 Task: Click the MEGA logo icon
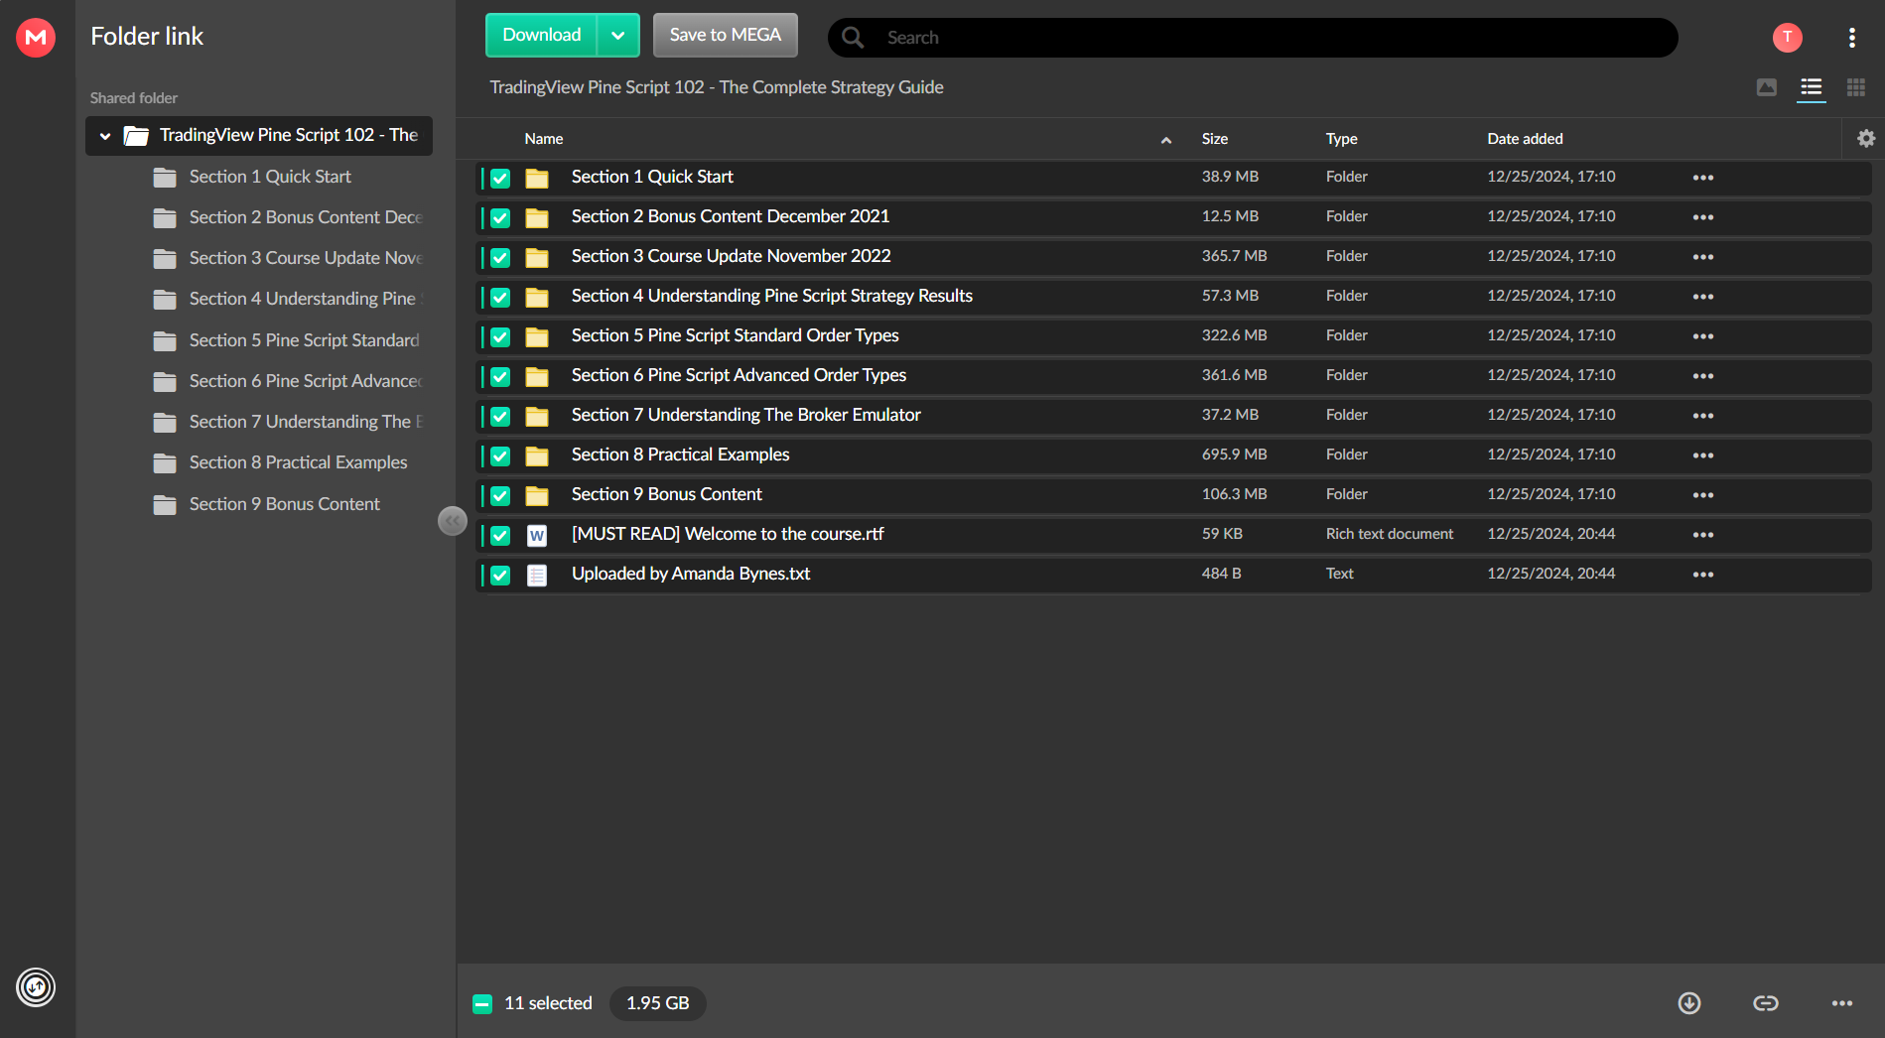click(x=36, y=38)
